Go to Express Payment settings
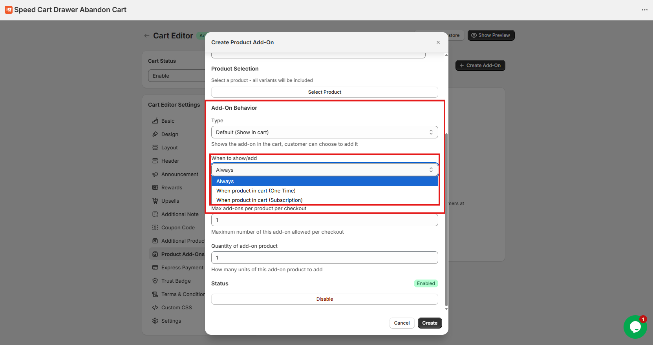The image size is (653, 345). click(182, 267)
